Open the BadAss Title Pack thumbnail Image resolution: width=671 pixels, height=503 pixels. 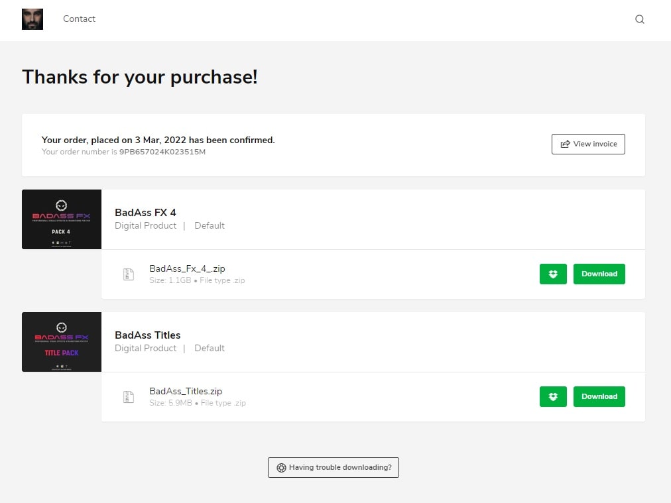pyautogui.click(x=62, y=342)
